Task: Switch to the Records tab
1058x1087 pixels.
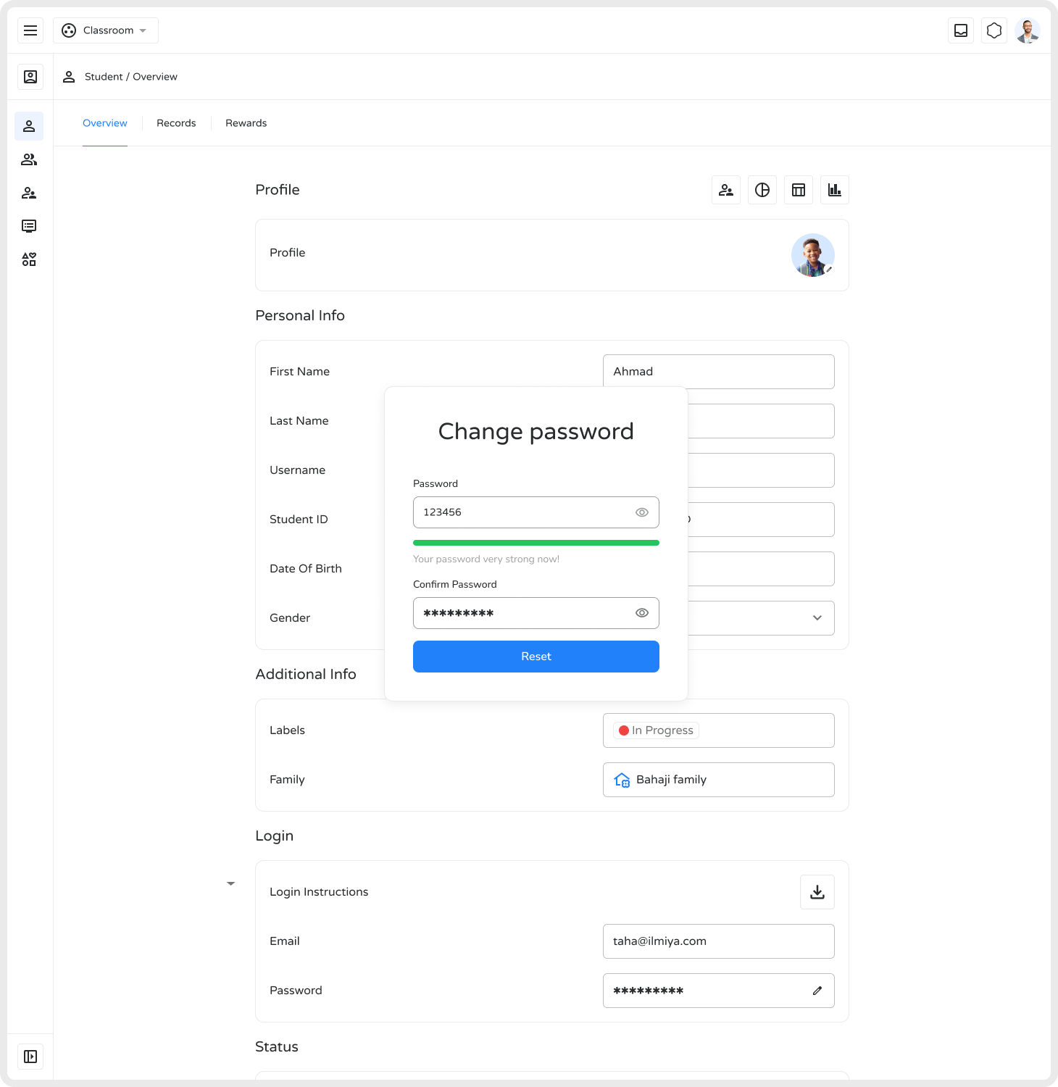Action: [176, 123]
